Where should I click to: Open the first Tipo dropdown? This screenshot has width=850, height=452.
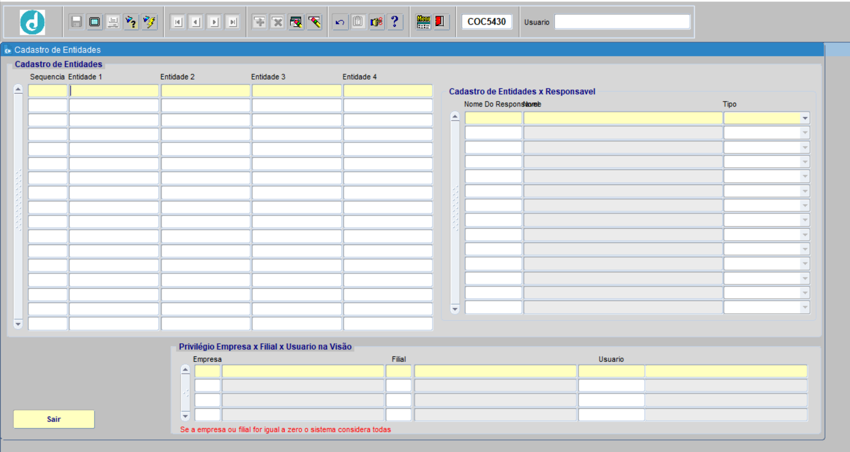pos(805,118)
